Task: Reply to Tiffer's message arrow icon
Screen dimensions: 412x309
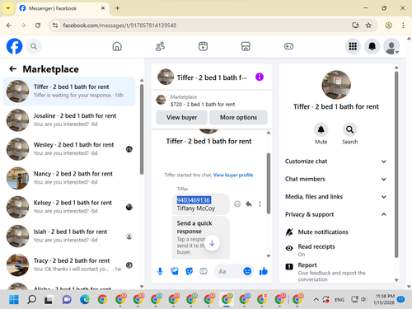Action: [249, 204]
